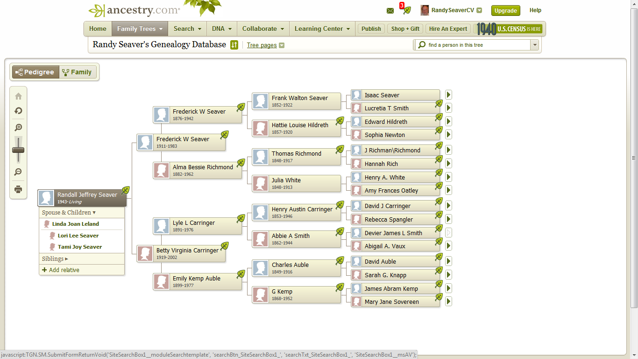Click the print icon below the zoom slider
Image resolution: width=638 pixels, height=359 pixels.
pos(18,189)
